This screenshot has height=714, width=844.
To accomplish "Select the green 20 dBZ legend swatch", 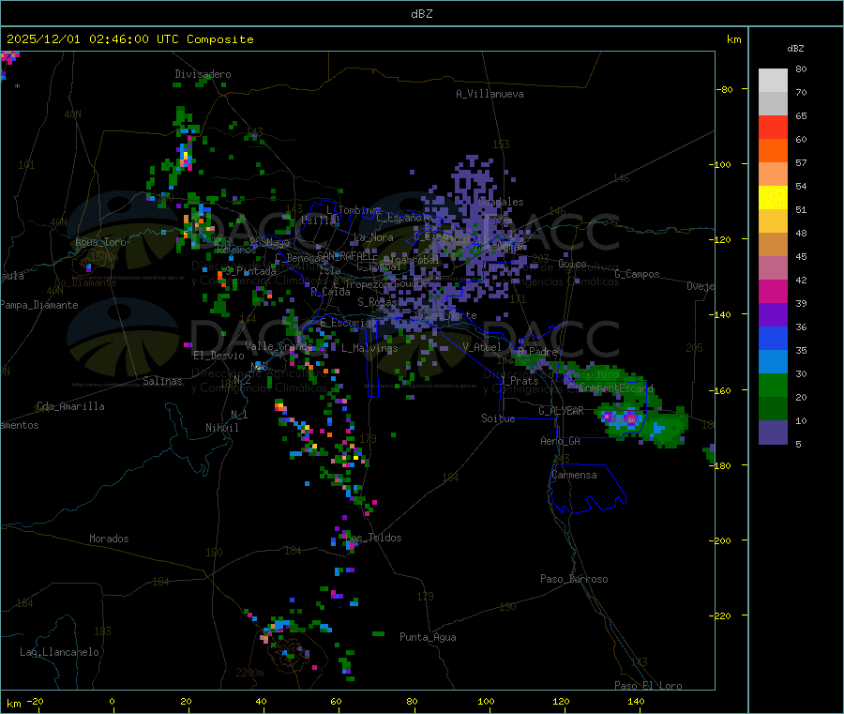I will pos(773,385).
